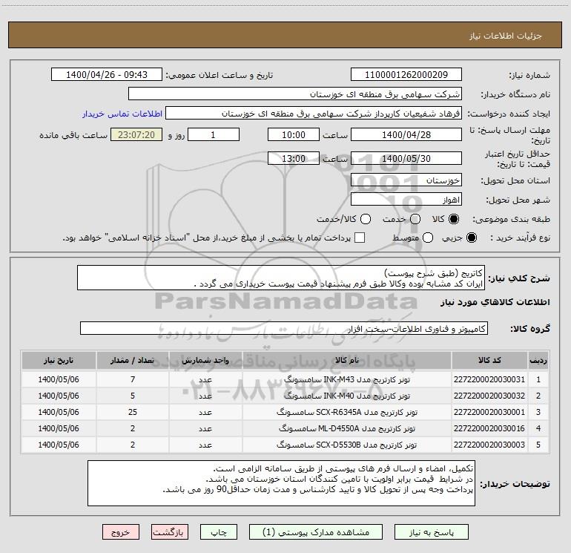Click the کد کالا column header

pos(489,360)
